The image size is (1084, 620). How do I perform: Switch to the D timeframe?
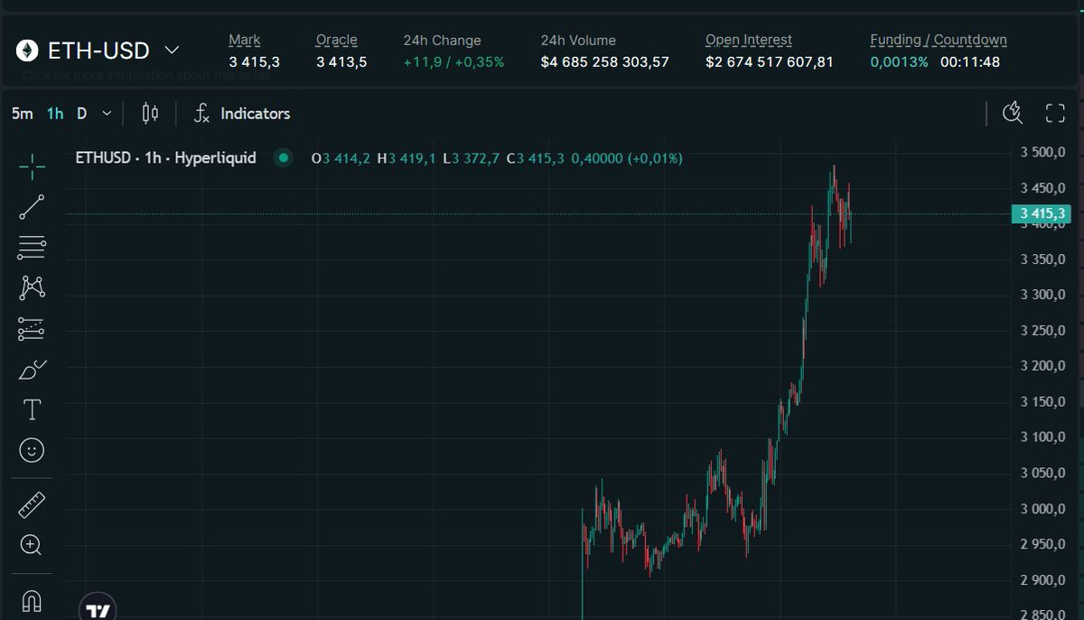coord(82,114)
